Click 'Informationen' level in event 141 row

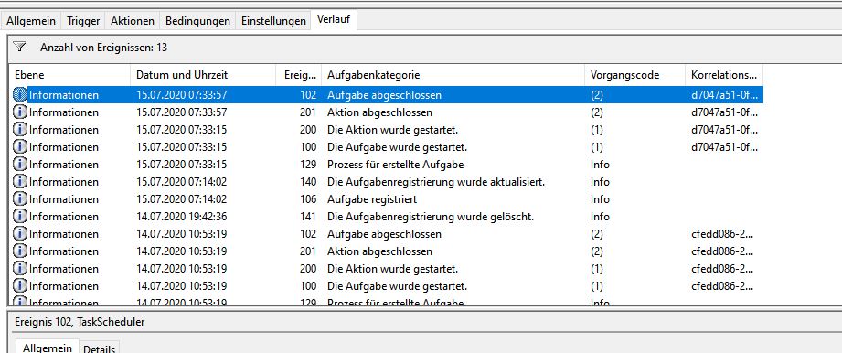64,217
